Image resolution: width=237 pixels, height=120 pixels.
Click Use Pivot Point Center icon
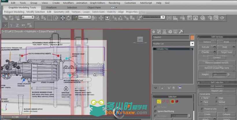click(x=94, y=18)
